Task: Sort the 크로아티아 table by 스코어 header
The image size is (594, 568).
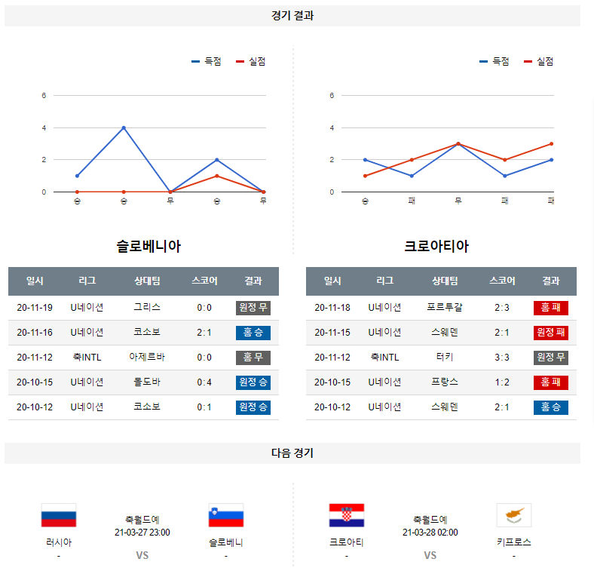Action: point(502,281)
